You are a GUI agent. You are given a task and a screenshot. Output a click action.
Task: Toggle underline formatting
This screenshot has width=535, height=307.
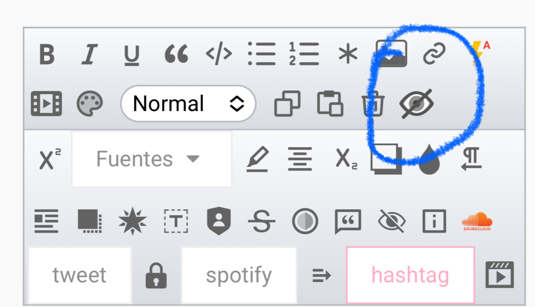coord(132,54)
